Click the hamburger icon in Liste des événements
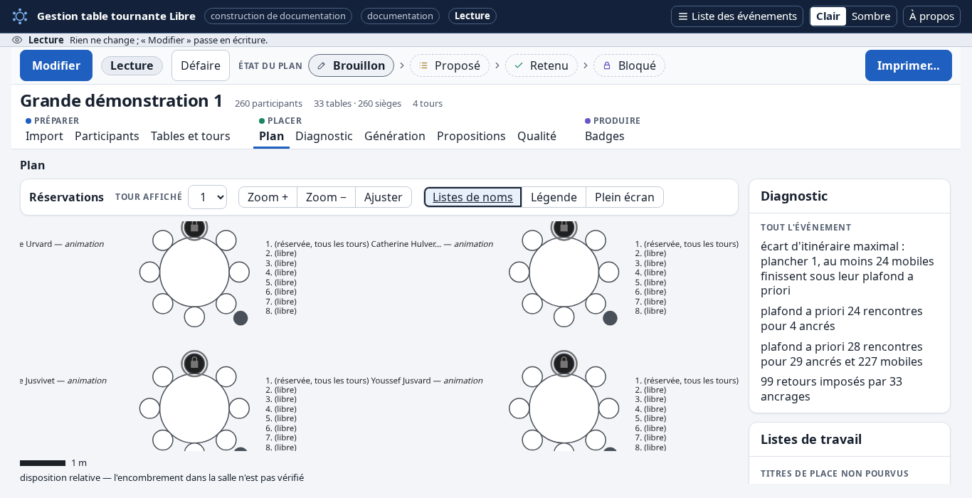This screenshot has width=972, height=498. [x=683, y=16]
